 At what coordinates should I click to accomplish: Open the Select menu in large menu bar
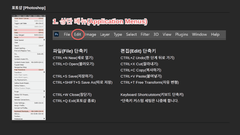131,34
